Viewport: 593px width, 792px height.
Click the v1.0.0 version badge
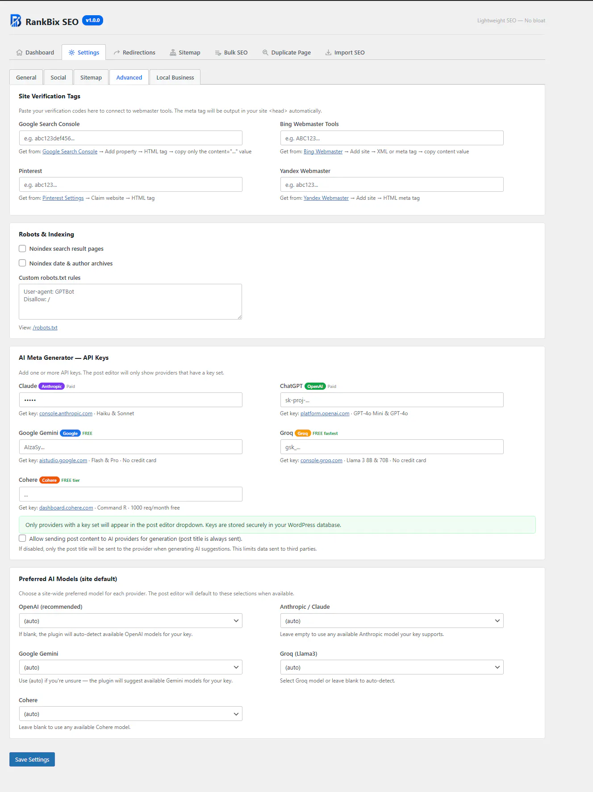point(93,20)
